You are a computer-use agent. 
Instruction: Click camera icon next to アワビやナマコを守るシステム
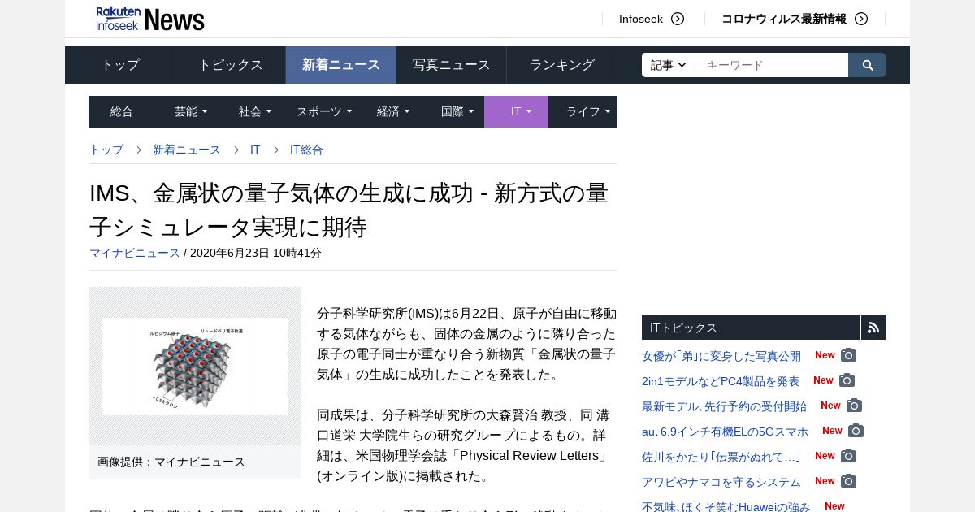[x=848, y=481]
